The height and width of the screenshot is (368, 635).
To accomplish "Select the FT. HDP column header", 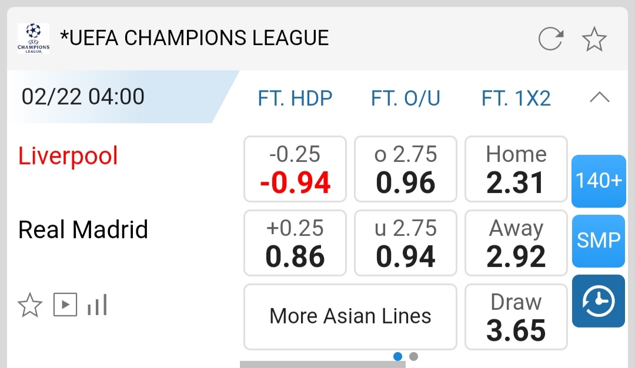I will coord(295,98).
